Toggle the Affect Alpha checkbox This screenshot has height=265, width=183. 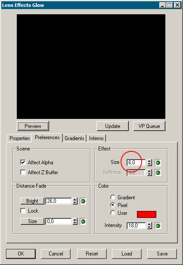[x=23, y=163]
